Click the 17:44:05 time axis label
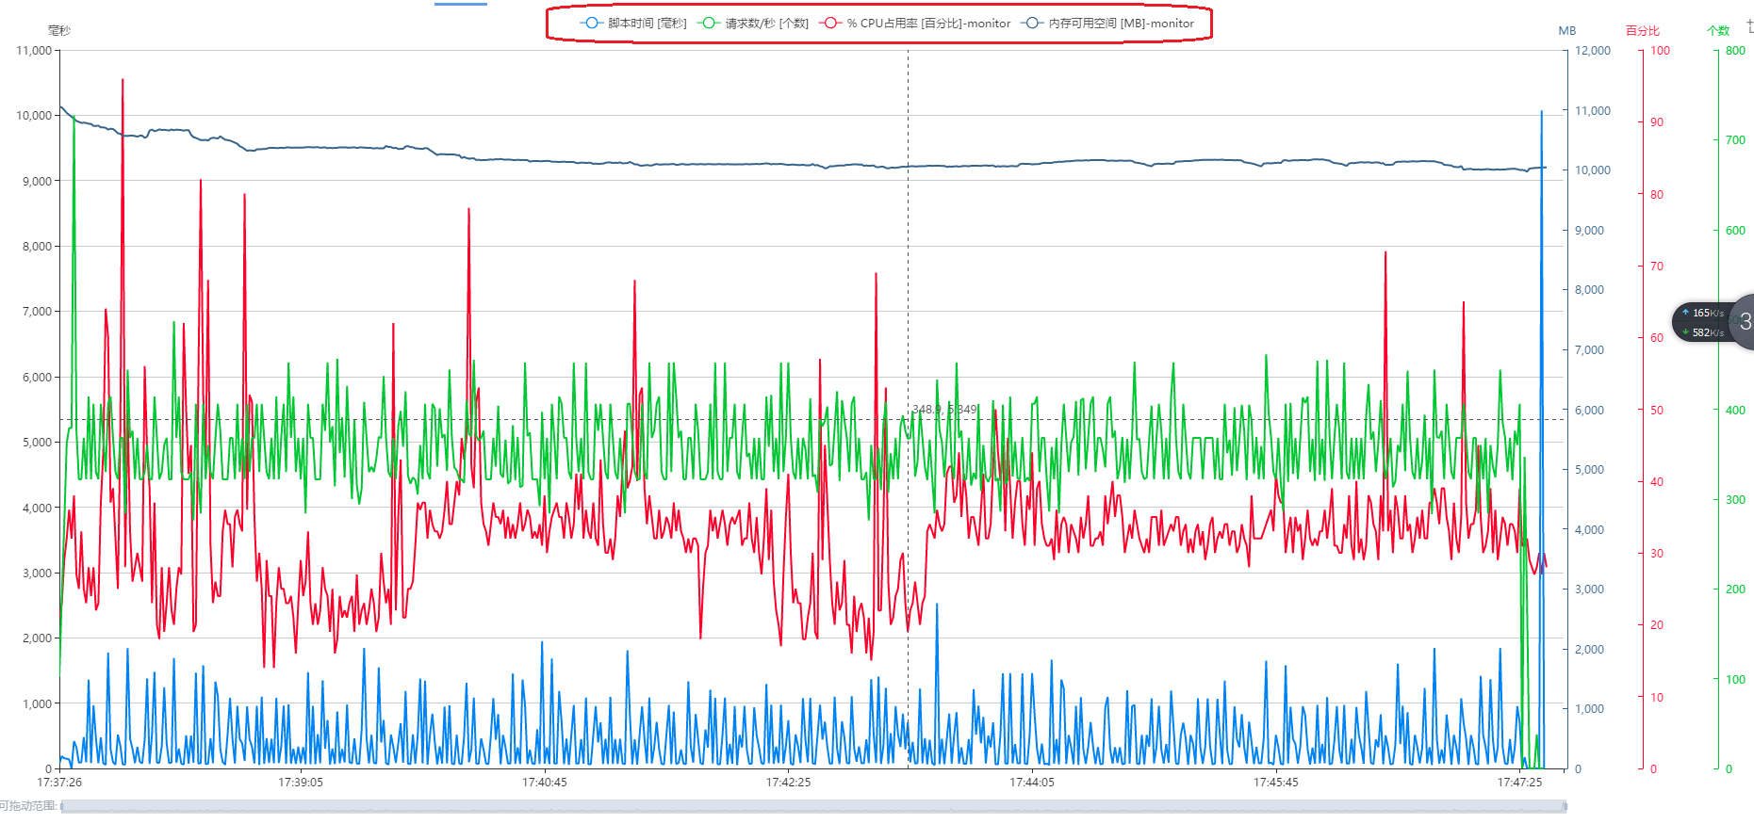The image size is (1754, 824). click(x=1032, y=783)
